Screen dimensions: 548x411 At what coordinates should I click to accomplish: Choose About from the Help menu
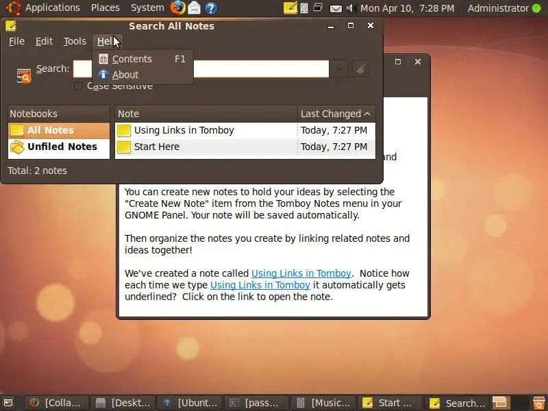pos(142,75)
